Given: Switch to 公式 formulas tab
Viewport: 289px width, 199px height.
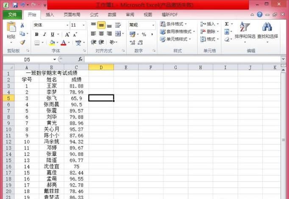Looking at the screenshot, I should pos(94,15).
